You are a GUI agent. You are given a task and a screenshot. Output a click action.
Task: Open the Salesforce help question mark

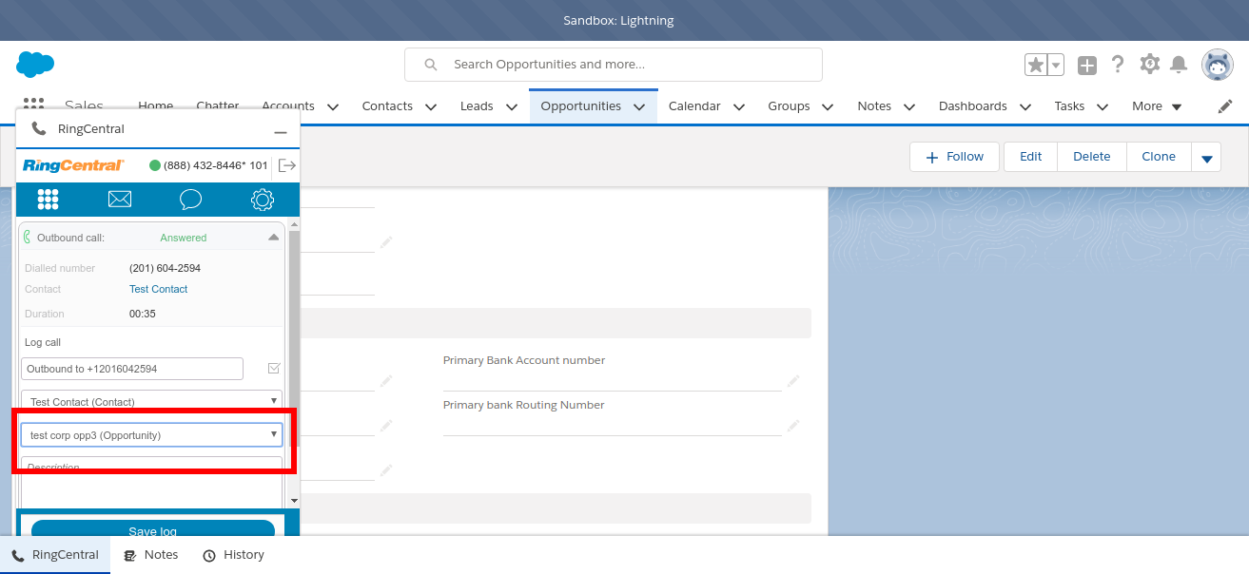click(1118, 65)
